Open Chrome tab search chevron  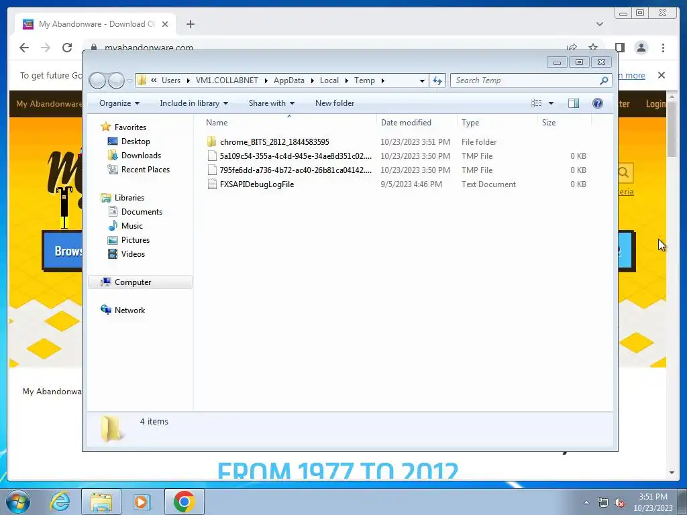[x=599, y=24]
